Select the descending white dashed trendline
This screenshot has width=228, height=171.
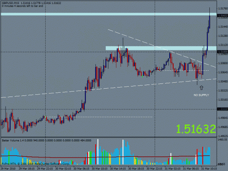[162, 48]
